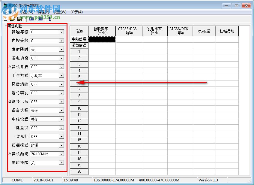The width and height of the screenshot is (254, 185).
Task: Expand the 定时提醒 dropdown
Action: 61,163
